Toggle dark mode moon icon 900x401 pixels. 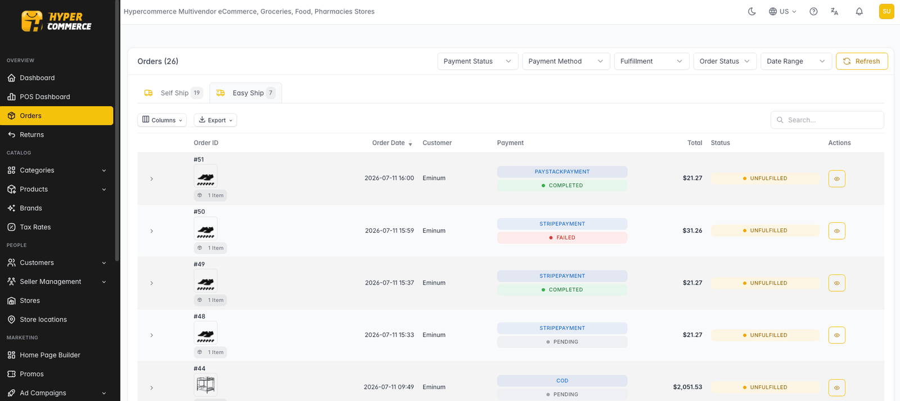751,11
